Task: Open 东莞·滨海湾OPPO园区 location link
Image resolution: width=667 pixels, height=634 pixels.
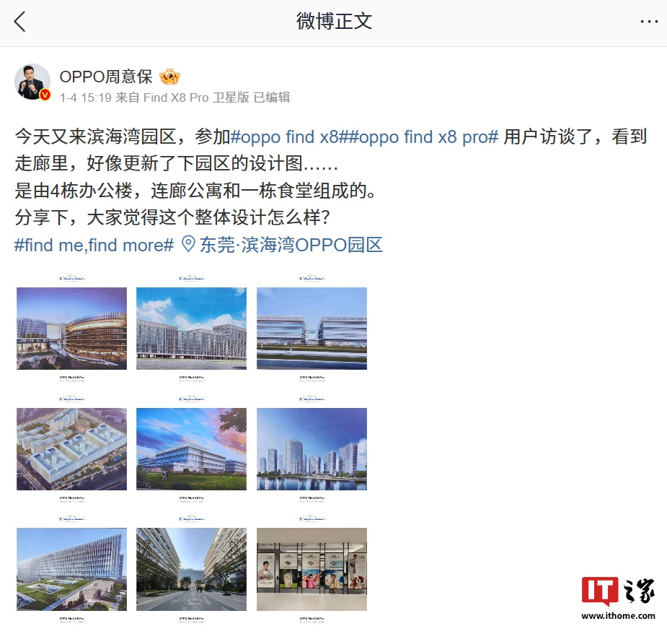Action: click(x=291, y=245)
